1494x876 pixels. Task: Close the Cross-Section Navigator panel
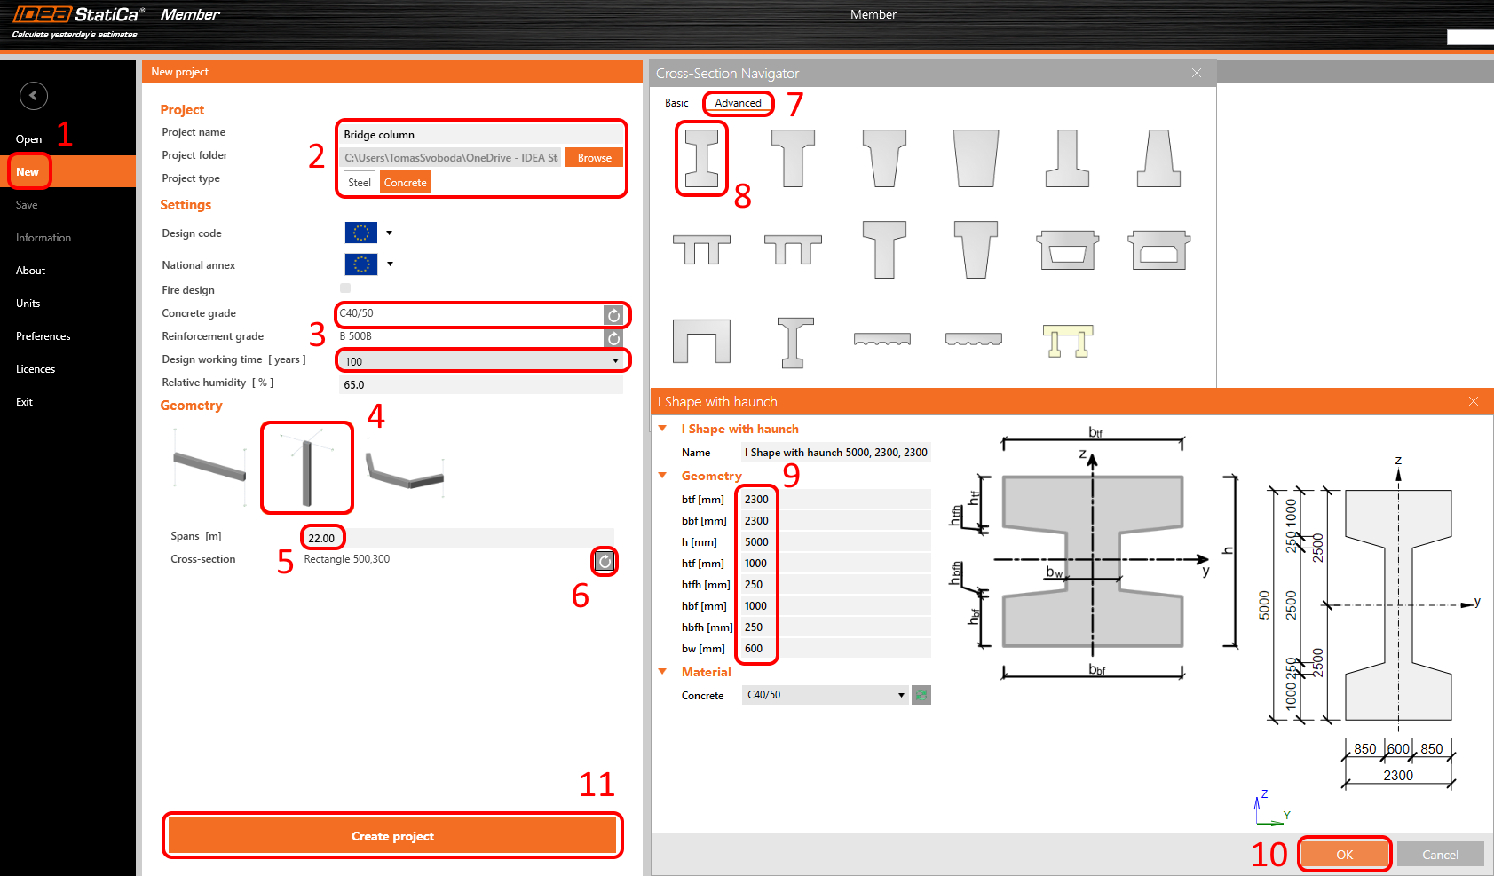1197,73
